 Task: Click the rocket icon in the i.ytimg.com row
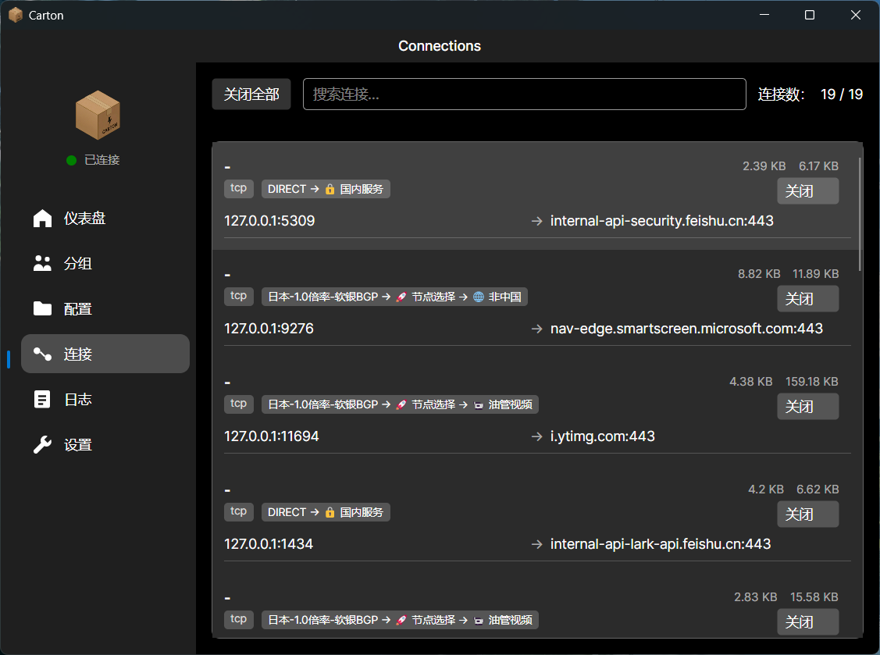point(401,404)
